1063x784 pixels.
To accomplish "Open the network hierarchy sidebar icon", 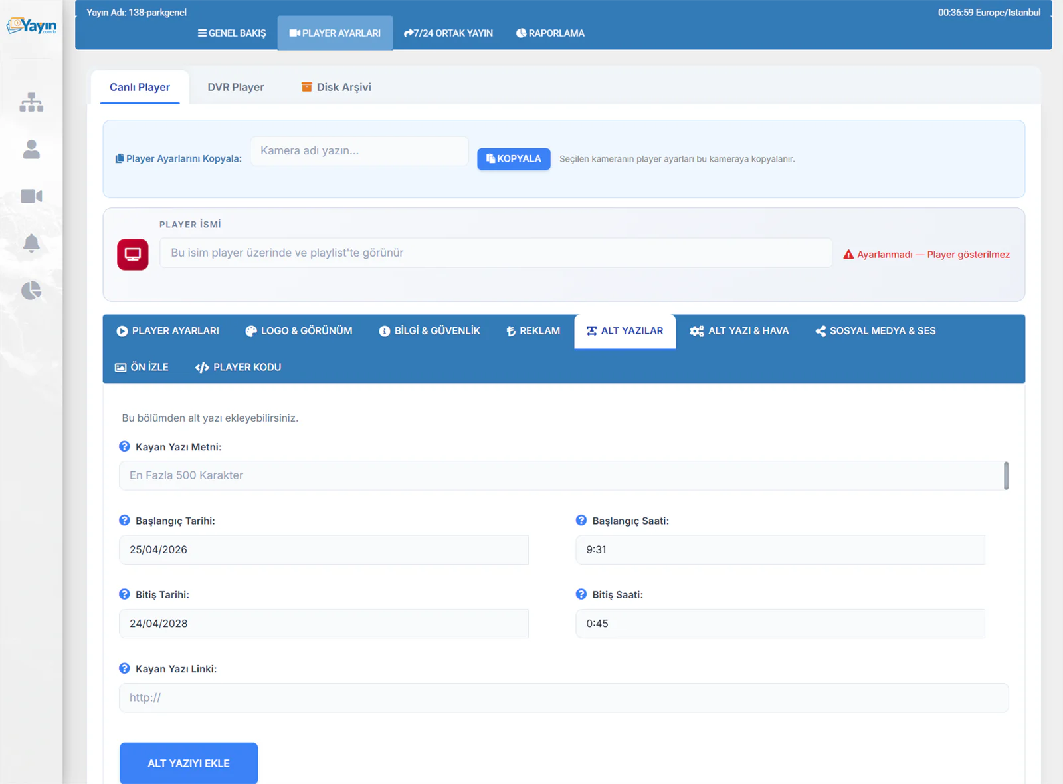I will click(31, 102).
